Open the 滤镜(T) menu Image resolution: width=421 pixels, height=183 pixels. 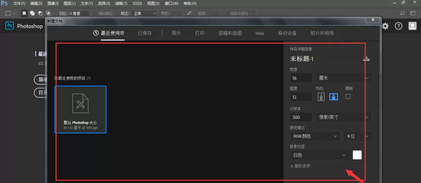tap(121, 3)
